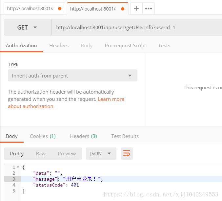222x201 pixels.
Task: Switch response view to Raw
Action: (x=41, y=153)
